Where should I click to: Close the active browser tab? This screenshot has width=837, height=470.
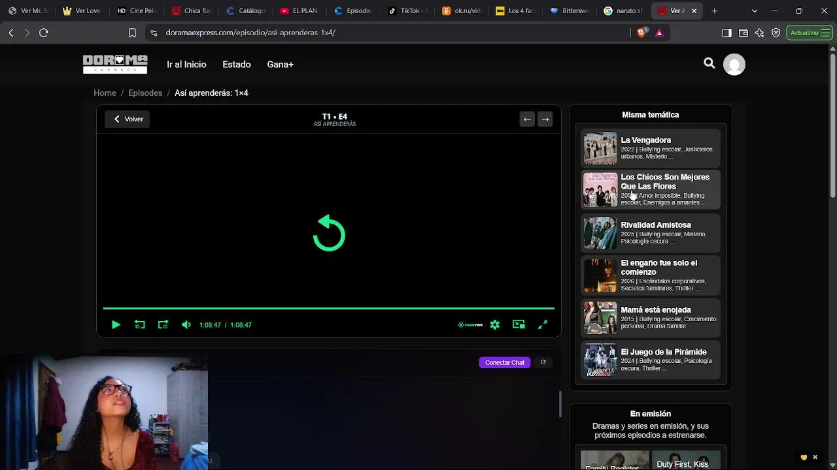(694, 10)
